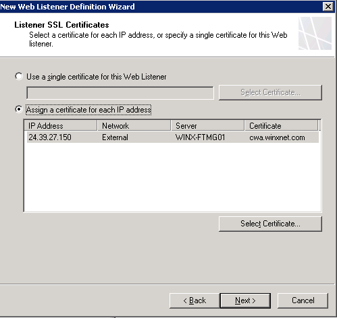Screen dimensions: 337x318
Task: Click the wizard header graphic icon
Action: click(315, 33)
